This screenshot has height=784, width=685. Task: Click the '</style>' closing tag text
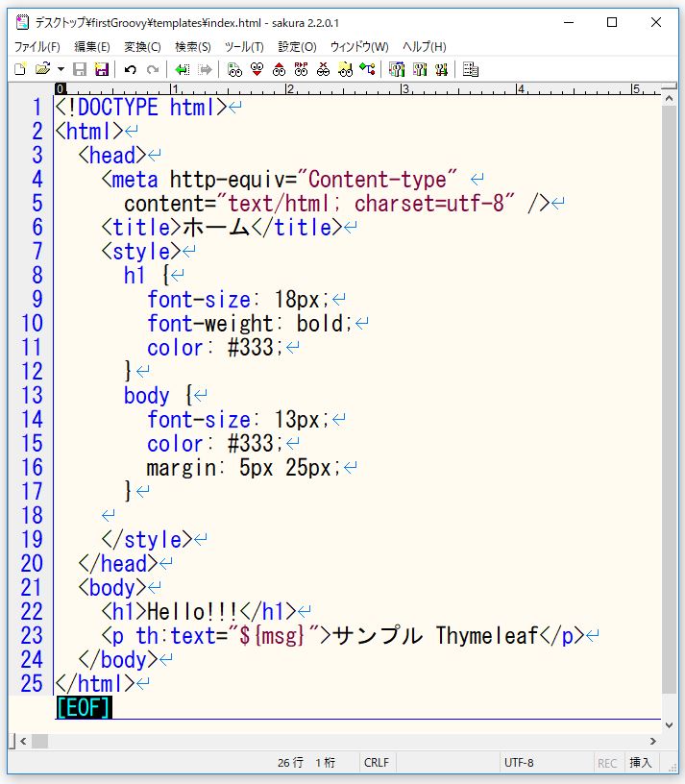coord(147,540)
